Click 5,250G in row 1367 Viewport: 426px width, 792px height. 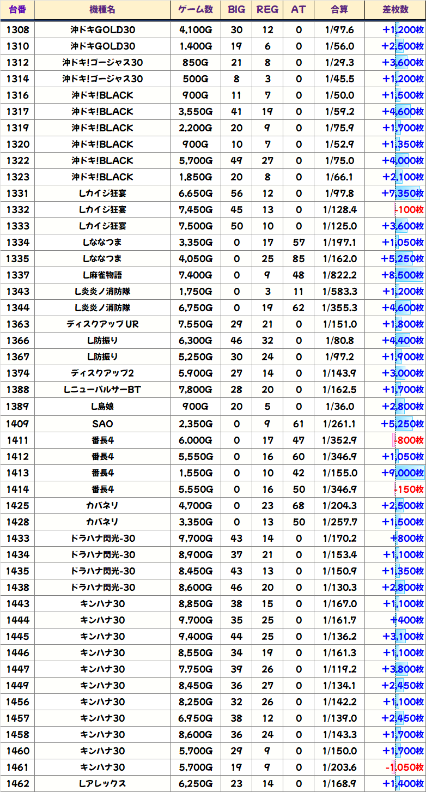tap(196, 357)
